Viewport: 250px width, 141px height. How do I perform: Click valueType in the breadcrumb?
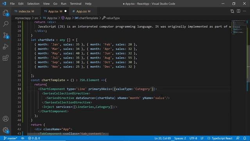coord(113,18)
